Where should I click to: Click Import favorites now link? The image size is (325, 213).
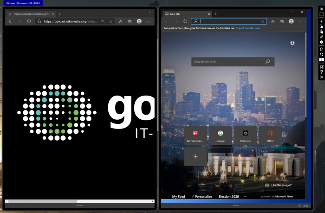[248, 28]
